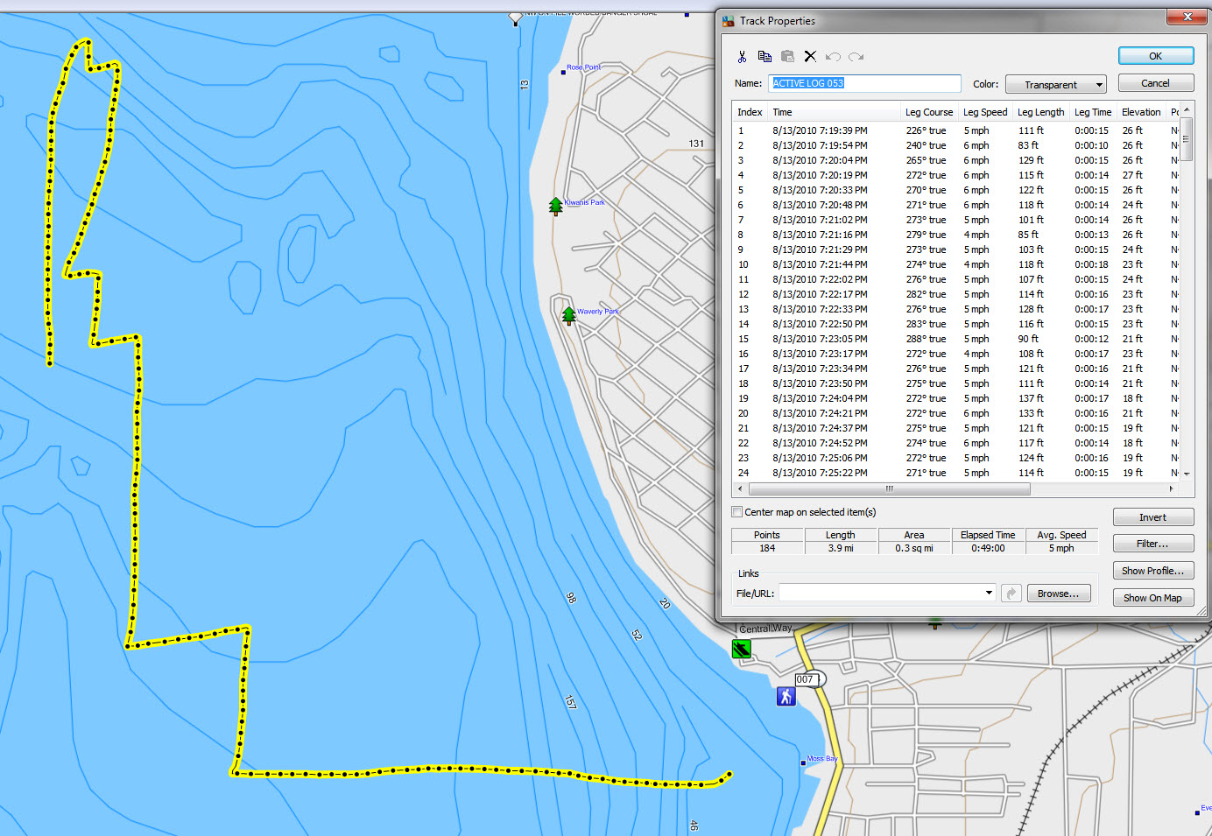Open the Filter dialog button
The image size is (1212, 836).
click(x=1152, y=544)
